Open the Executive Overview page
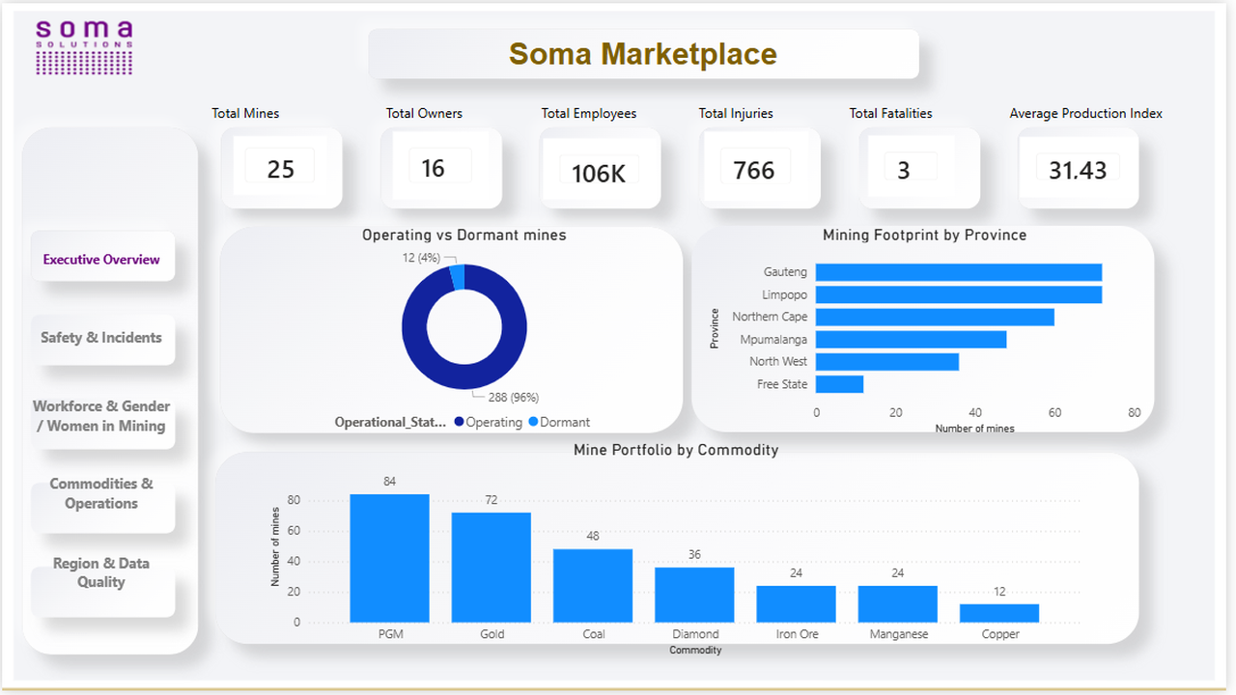 (x=102, y=259)
